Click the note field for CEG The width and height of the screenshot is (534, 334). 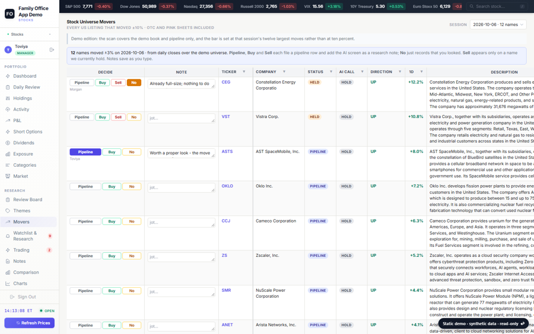coord(181,84)
